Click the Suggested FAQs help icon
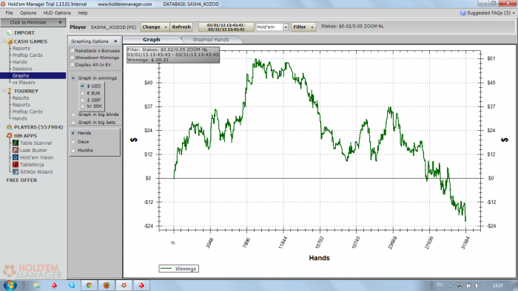Screen dimensions: 518x291 pyautogui.click(x=462, y=13)
